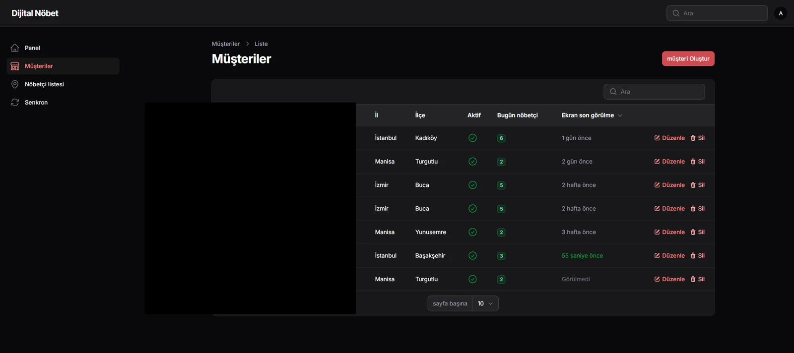Edit the Turgutlu row seen 2 gün önce
The width and height of the screenshot is (794, 353).
[669, 162]
